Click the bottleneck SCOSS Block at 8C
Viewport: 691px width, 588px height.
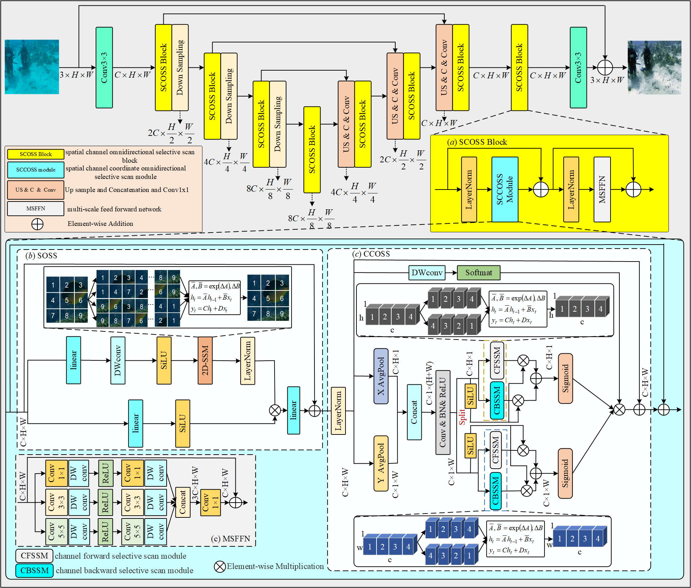tap(312, 150)
